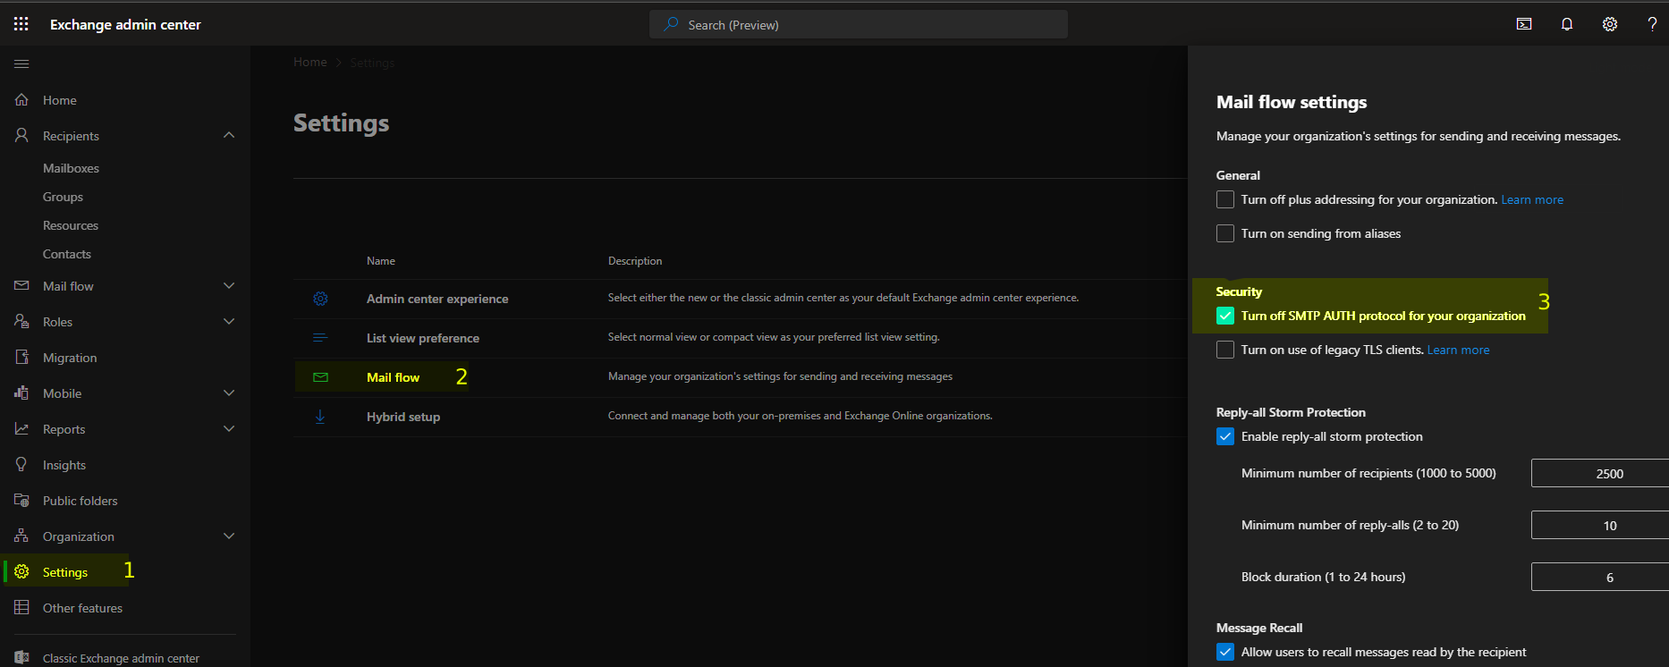
Task: Click the Name column header
Action: click(x=381, y=261)
